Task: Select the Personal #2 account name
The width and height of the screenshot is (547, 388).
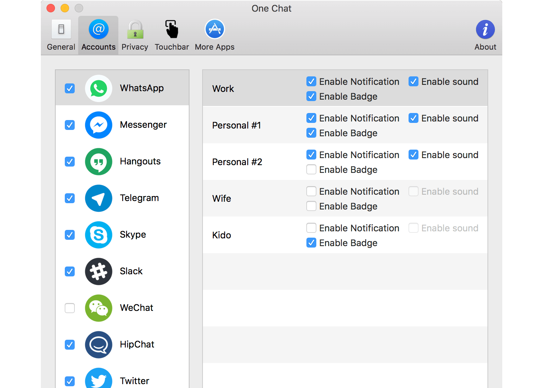Action: click(237, 162)
